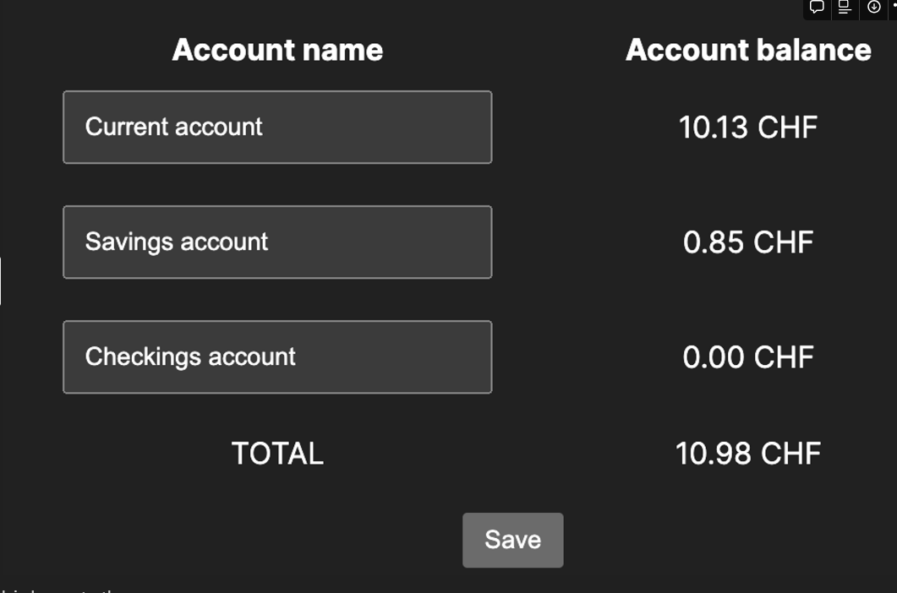Image resolution: width=897 pixels, height=593 pixels.
Task: Edit the Current account name field
Action: click(x=277, y=127)
